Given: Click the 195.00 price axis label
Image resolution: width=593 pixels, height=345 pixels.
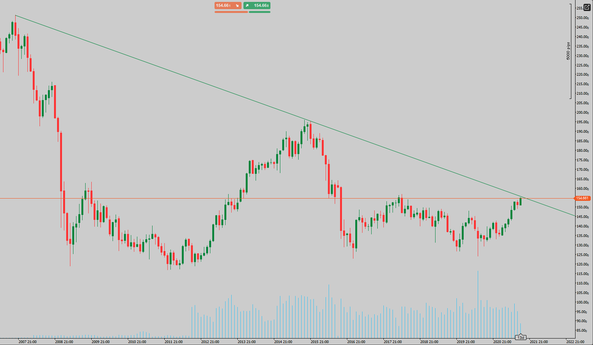Looking at the screenshot, I should pyautogui.click(x=583, y=122).
